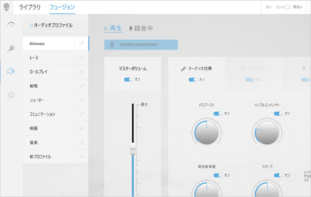Screen dimensions: 311x197
Task: Toggle バスブースト on/off switch
Action: tap(218, 113)
